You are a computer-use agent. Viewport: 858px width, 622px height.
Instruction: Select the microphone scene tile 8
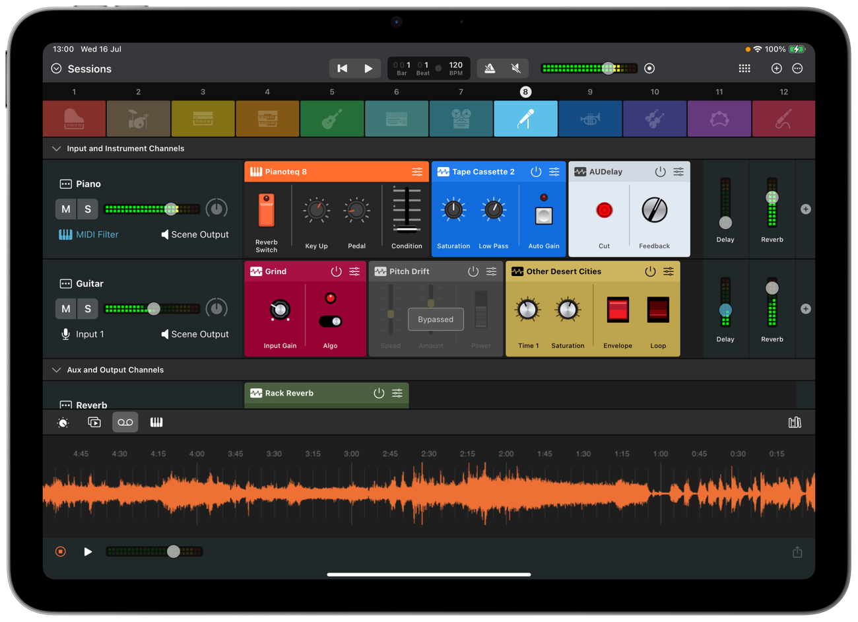(525, 119)
